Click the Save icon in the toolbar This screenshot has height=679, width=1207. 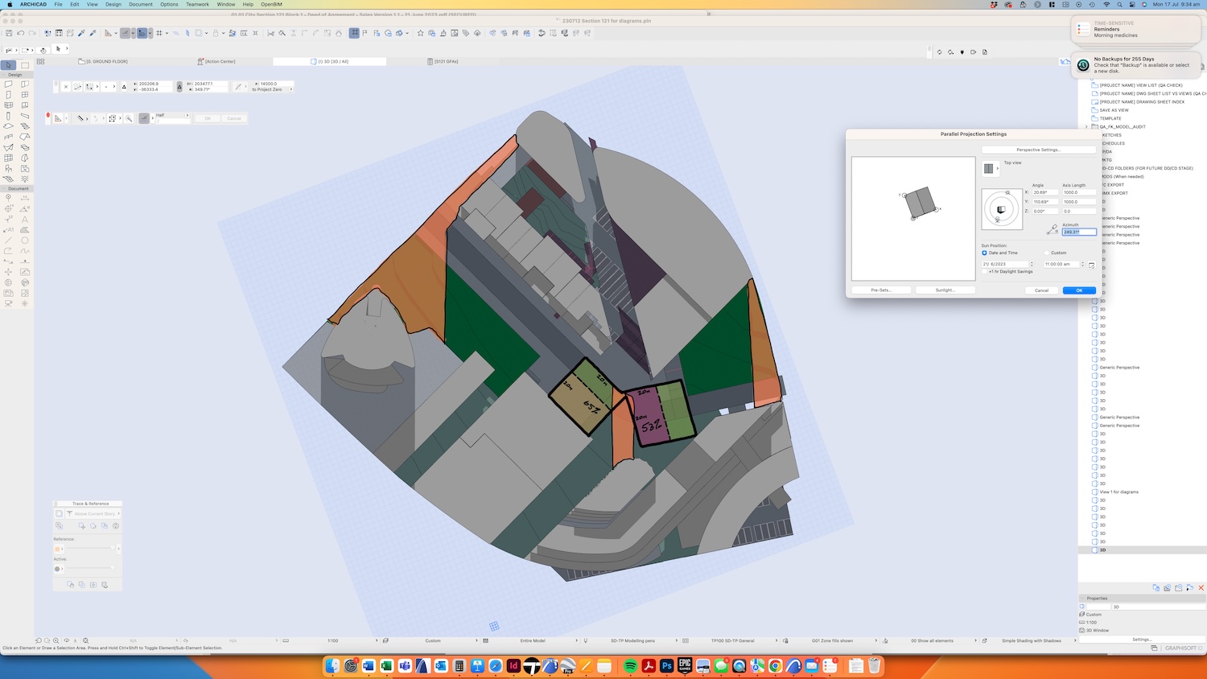tap(9, 33)
